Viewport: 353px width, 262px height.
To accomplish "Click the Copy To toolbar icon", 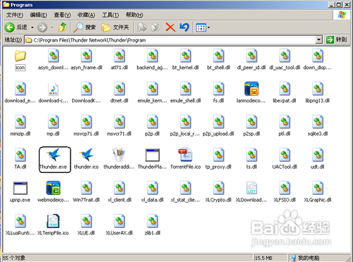I will click(156, 28).
